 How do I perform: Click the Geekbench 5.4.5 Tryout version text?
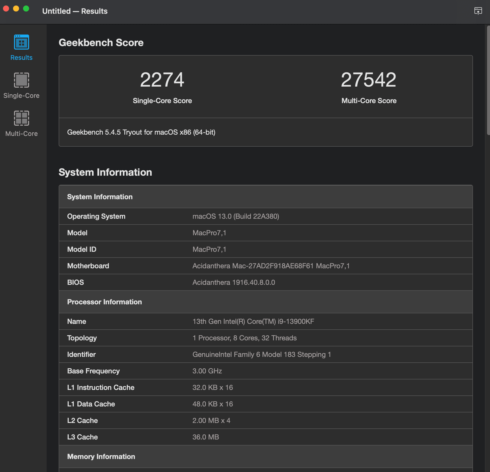click(x=141, y=132)
